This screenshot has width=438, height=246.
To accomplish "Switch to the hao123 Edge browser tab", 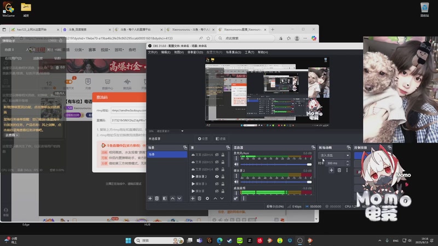I will 35,30.
